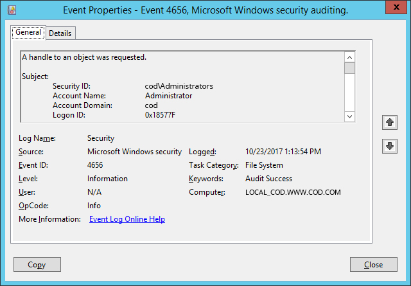The image size is (411, 286).
Task: Show next event with down arrow button
Action: click(x=390, y=146)
